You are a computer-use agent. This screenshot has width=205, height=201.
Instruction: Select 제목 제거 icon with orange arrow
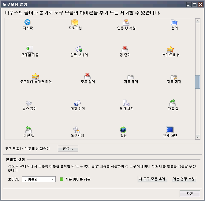(174, 77)
